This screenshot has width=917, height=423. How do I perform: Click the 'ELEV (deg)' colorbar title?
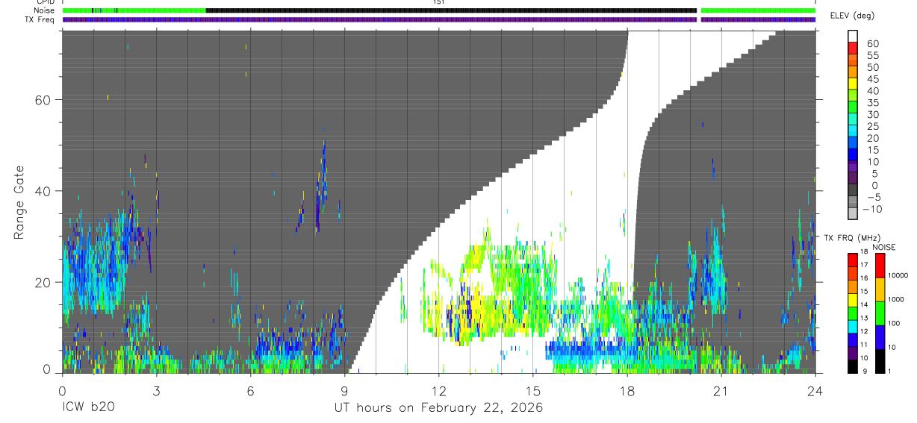(852, 16)
